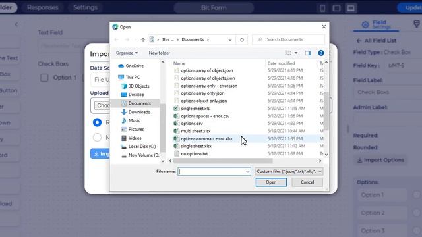Select the first radio button in import modal
This screenshot has height=237, width=422.
pos(97,122)
